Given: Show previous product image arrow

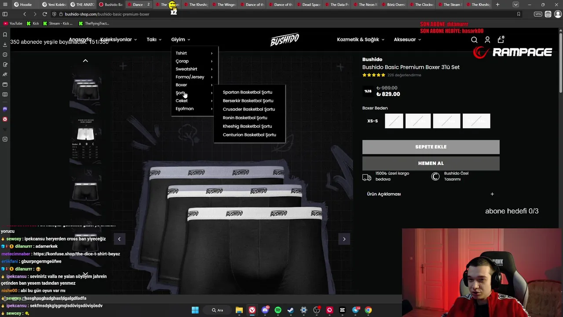Looking at the screenshot, I should 119,239.
